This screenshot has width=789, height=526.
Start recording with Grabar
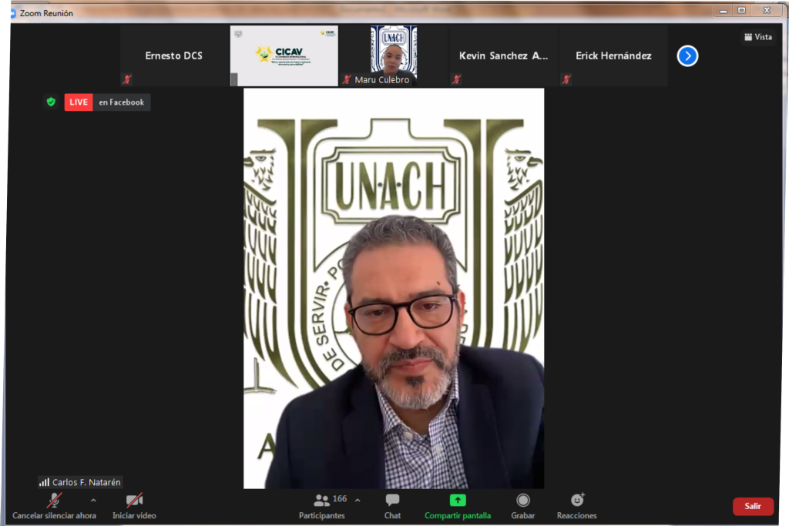click(523, 506)
